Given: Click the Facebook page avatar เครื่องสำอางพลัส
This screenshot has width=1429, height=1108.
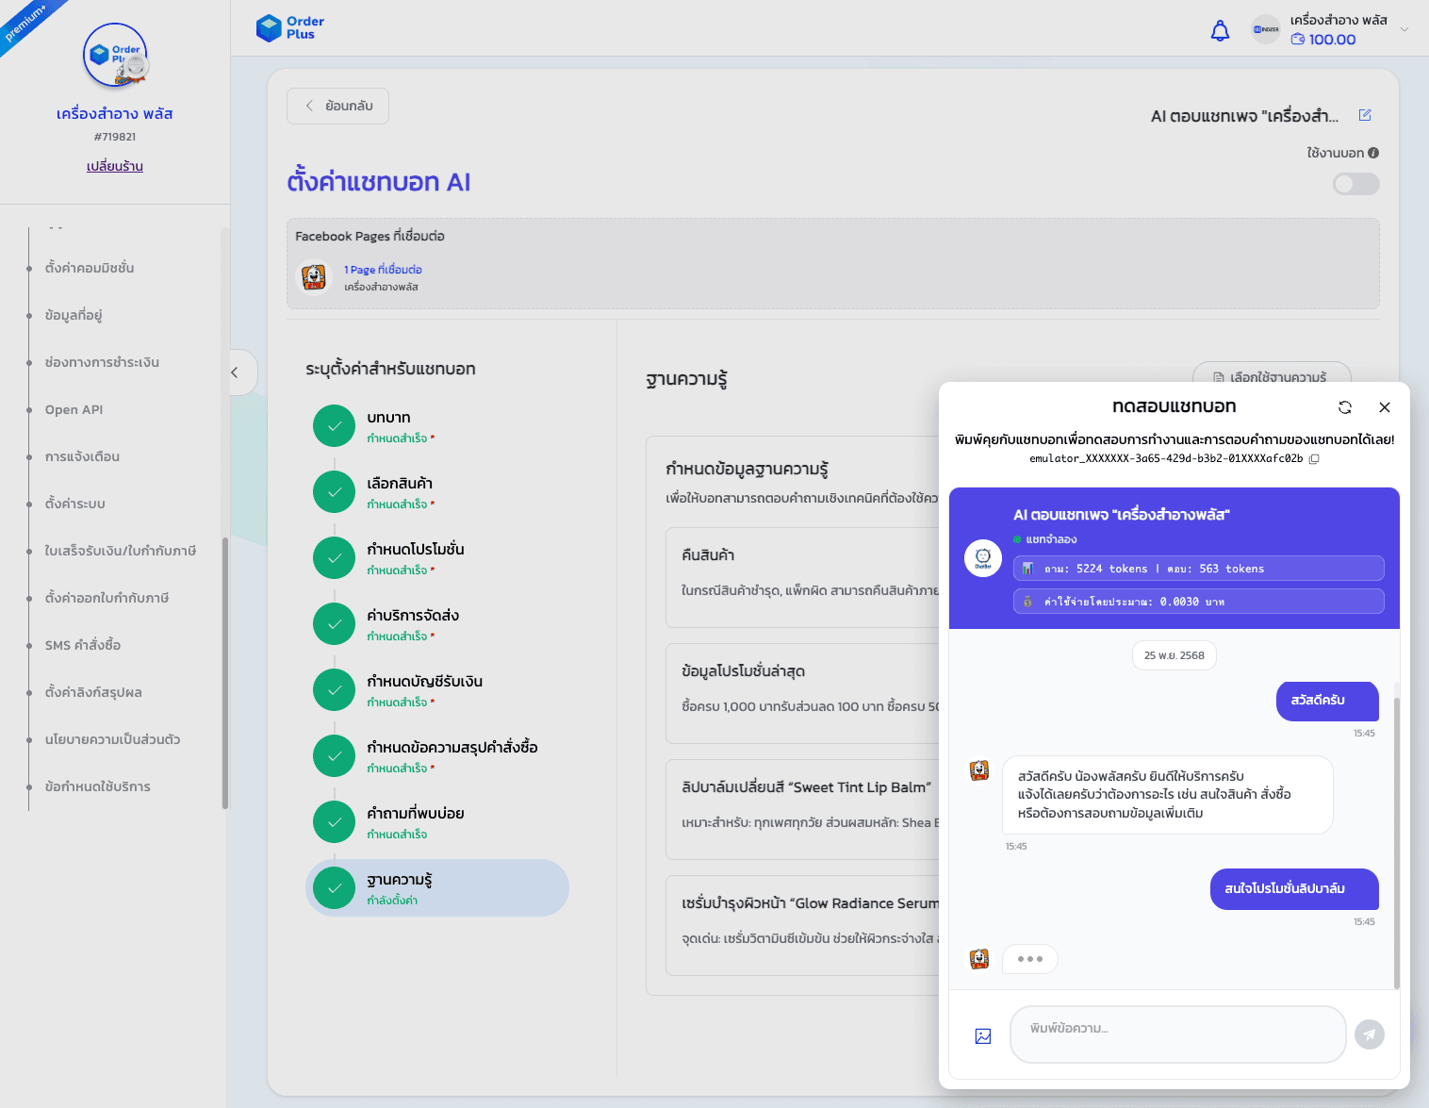Looking at the screenshot, I should 315,277.
